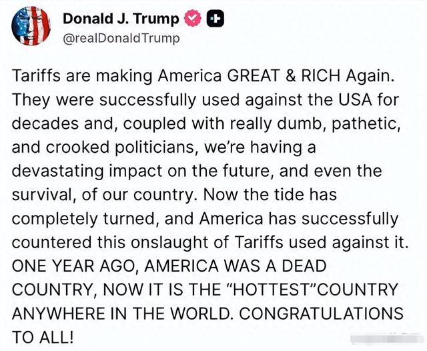The width and height of the screenshot is (427, 351).
Task: Click the black plus badge icon
Action: 215,18
